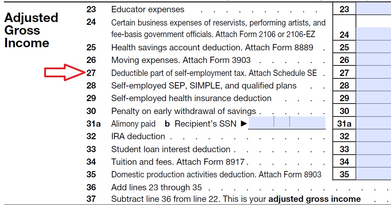Click the line 32 IRA deduction field
The height and width of the screenshot is (205, 391).
click(373, 136)
